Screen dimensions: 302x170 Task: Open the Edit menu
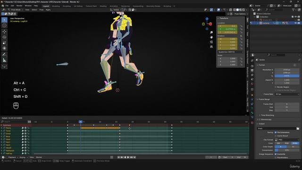click(x=12, y=6)
